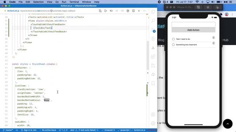236x132 pixels.
Task: Click the Hub link on webpage
Action: [x=225, y=40]
